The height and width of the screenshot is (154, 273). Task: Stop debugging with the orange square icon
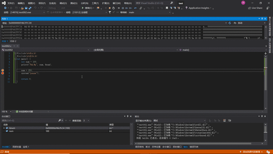click(110, 8)
